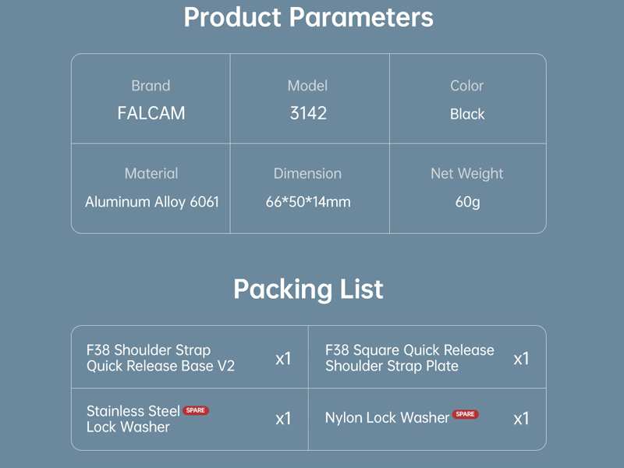Click the Material label

tap(151, 174)
